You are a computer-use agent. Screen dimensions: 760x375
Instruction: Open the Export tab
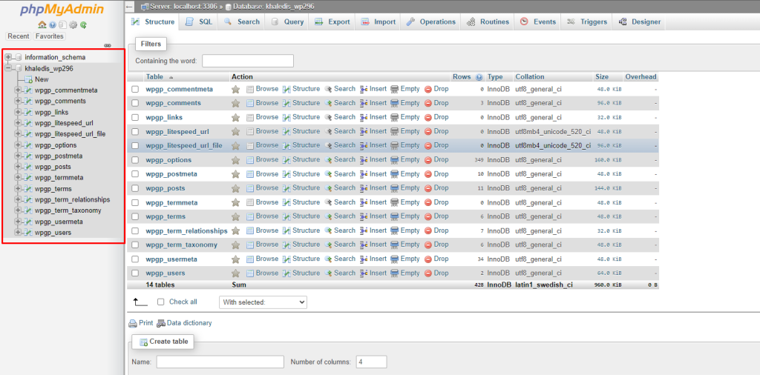[332, 22]
